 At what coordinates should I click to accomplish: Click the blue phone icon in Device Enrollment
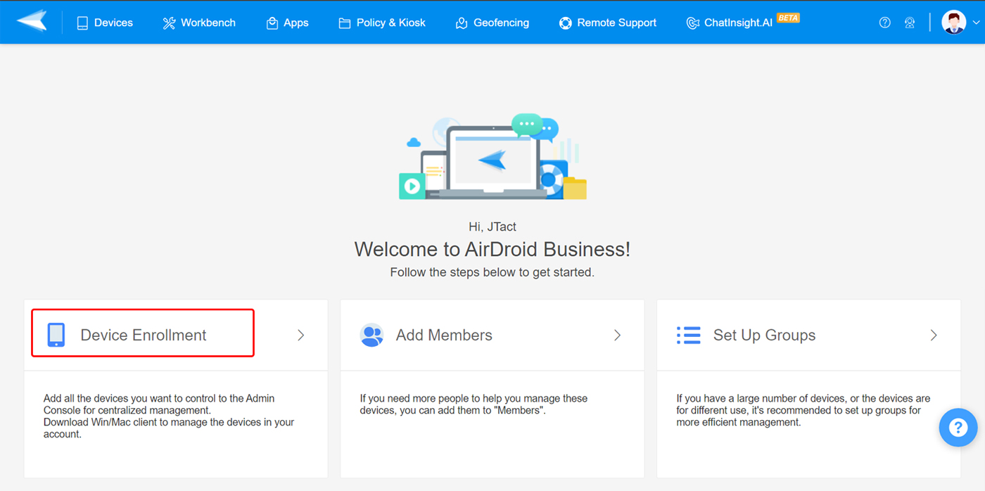pos(56,335)
